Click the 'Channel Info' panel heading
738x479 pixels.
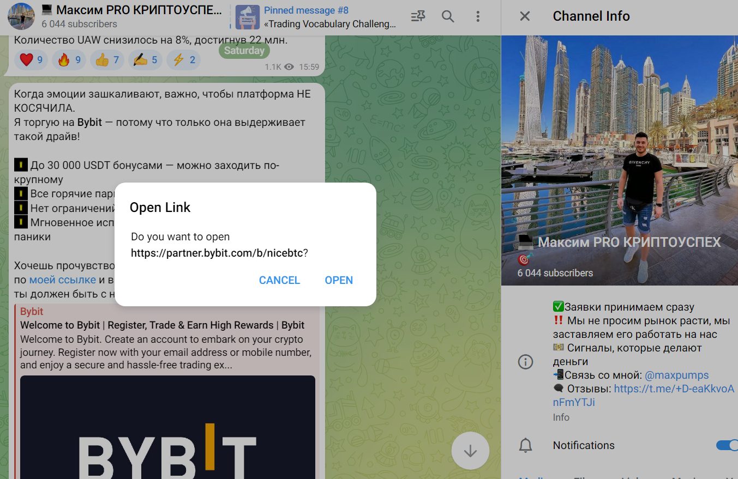coord(591,16)
